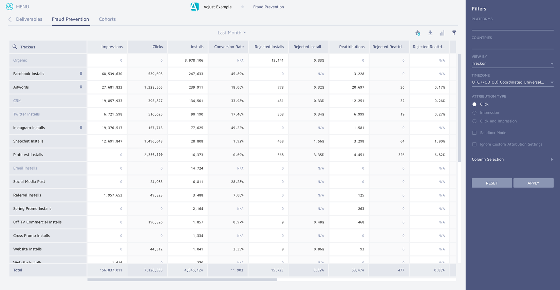Click the Adjust menu logo icon
The width and height of the screenshot is (560, 290).
[x=10, y=6]
